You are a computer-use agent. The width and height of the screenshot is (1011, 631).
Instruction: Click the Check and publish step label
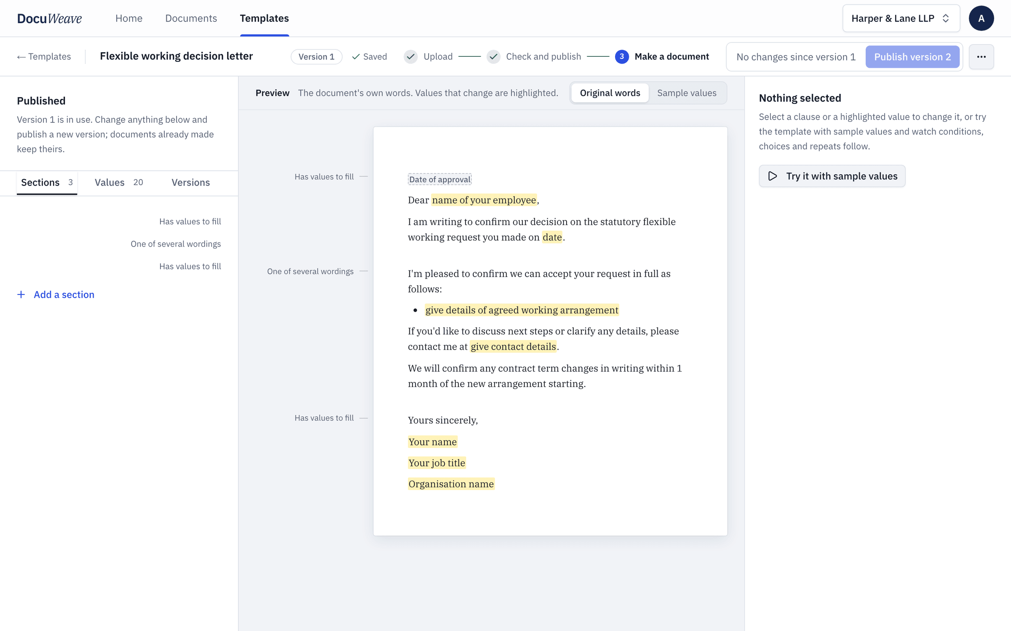click(x=543, y=57)
